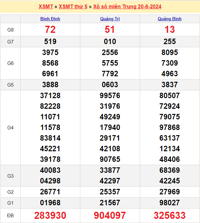Select special prize number 283930
The image size is (200, 223).
50,215
